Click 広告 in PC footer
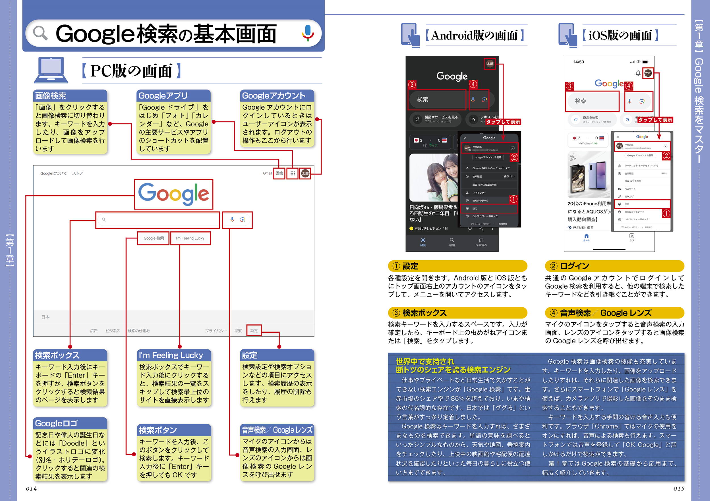 (94, 331)
